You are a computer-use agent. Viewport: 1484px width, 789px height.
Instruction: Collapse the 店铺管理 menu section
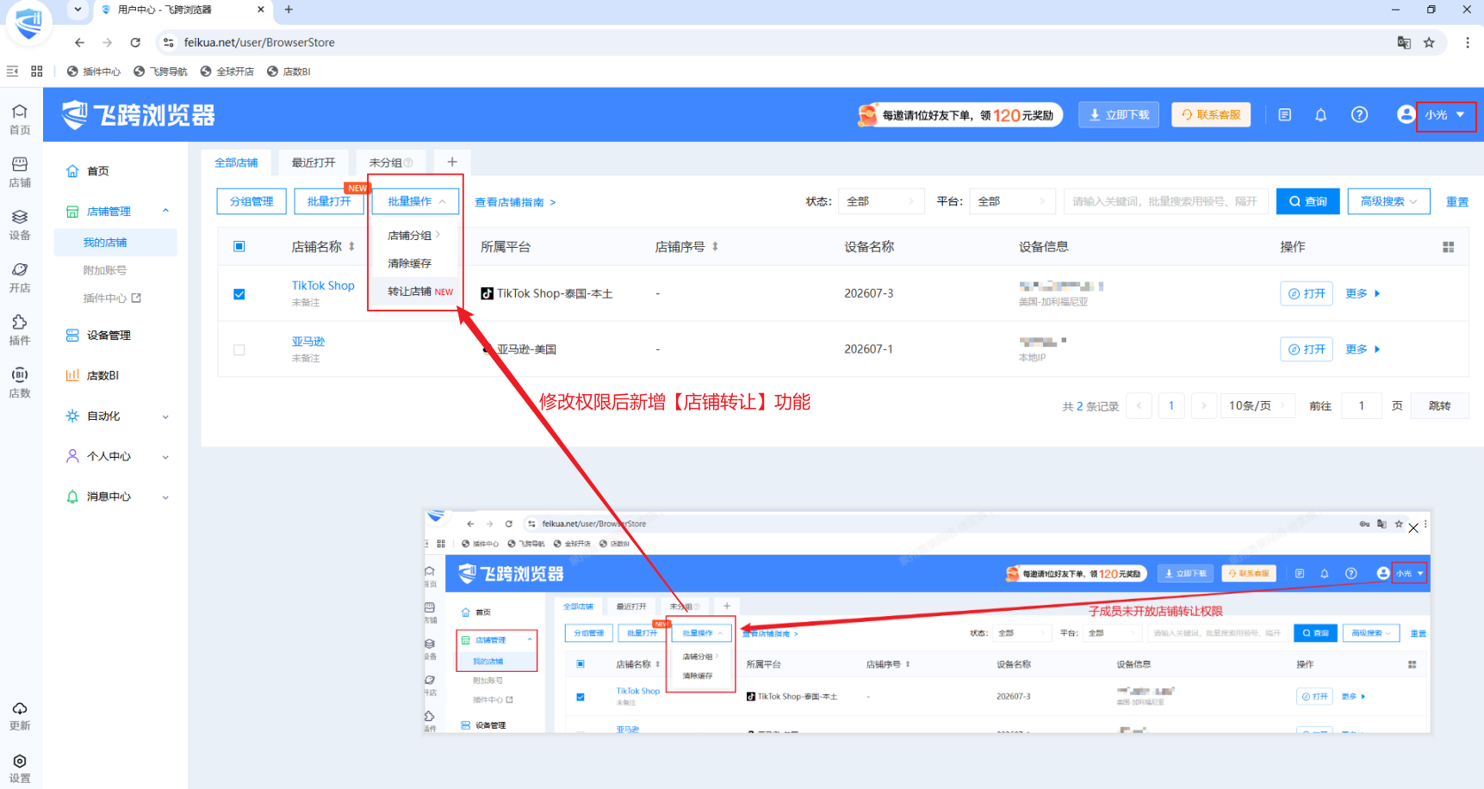165,211
